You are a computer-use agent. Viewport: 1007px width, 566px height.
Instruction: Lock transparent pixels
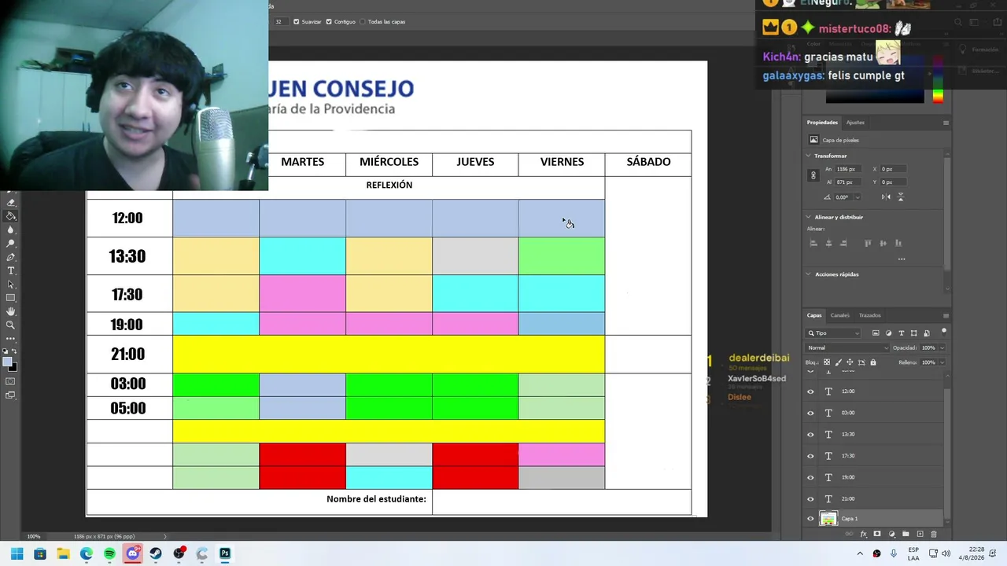pyautogui.click(x=826, y=362)
